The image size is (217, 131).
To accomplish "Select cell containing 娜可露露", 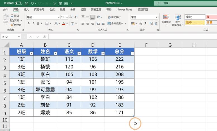I will click(45, 90).
